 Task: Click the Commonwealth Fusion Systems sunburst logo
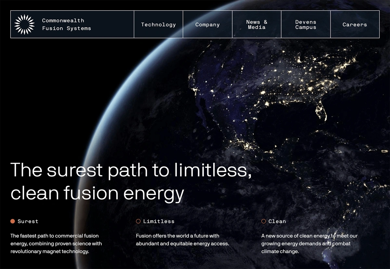pos(25,24)
